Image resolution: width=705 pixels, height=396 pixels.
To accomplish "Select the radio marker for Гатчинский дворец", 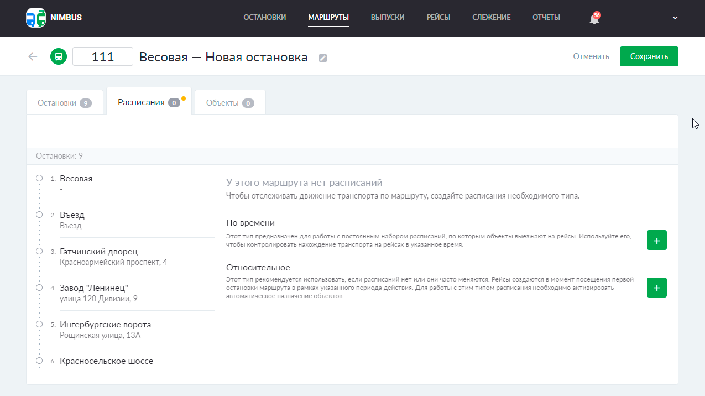I will click(x=39, y=251).
